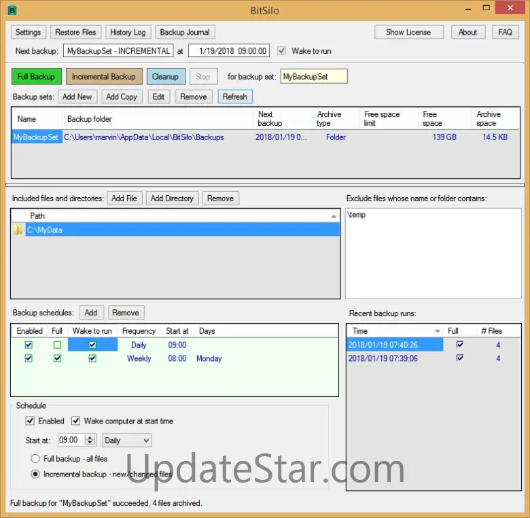Click the Frequency column header in schedules
The image size is (530, 518).
tap(139, 330)
